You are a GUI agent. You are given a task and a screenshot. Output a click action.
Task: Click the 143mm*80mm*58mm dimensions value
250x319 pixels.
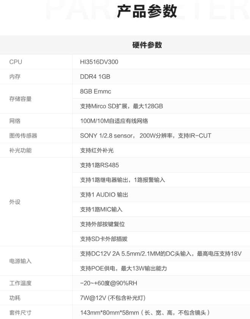click(145, 313)
